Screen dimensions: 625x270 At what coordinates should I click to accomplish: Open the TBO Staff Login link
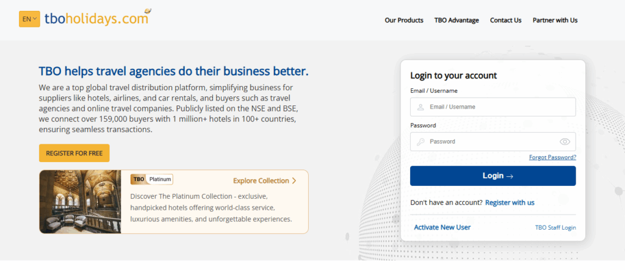(555, 228)
